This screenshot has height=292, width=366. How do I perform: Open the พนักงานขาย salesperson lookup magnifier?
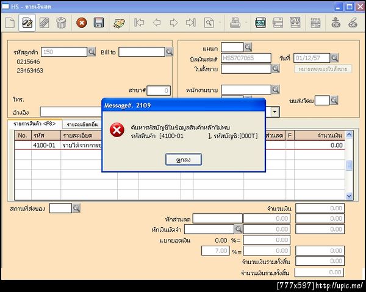pyautogui.click(x=276, y=90)
